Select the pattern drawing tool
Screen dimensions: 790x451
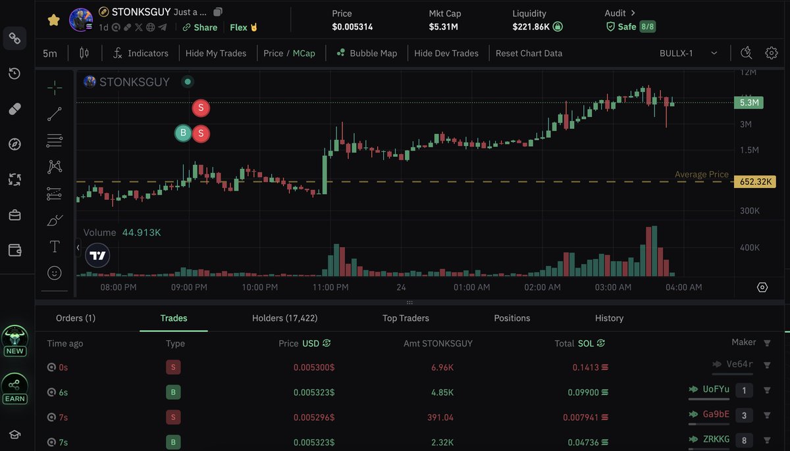55,167
